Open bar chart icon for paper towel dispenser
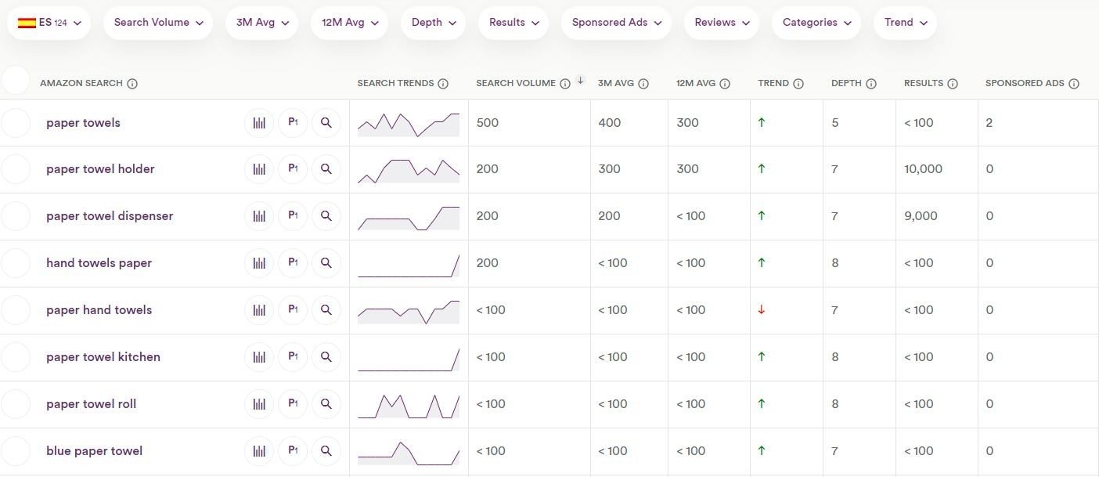The width and height of the screenshot is (1099, 477). point(259,216)
